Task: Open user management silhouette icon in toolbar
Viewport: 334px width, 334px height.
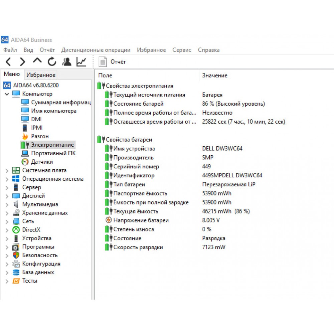Action: [66, 62]
